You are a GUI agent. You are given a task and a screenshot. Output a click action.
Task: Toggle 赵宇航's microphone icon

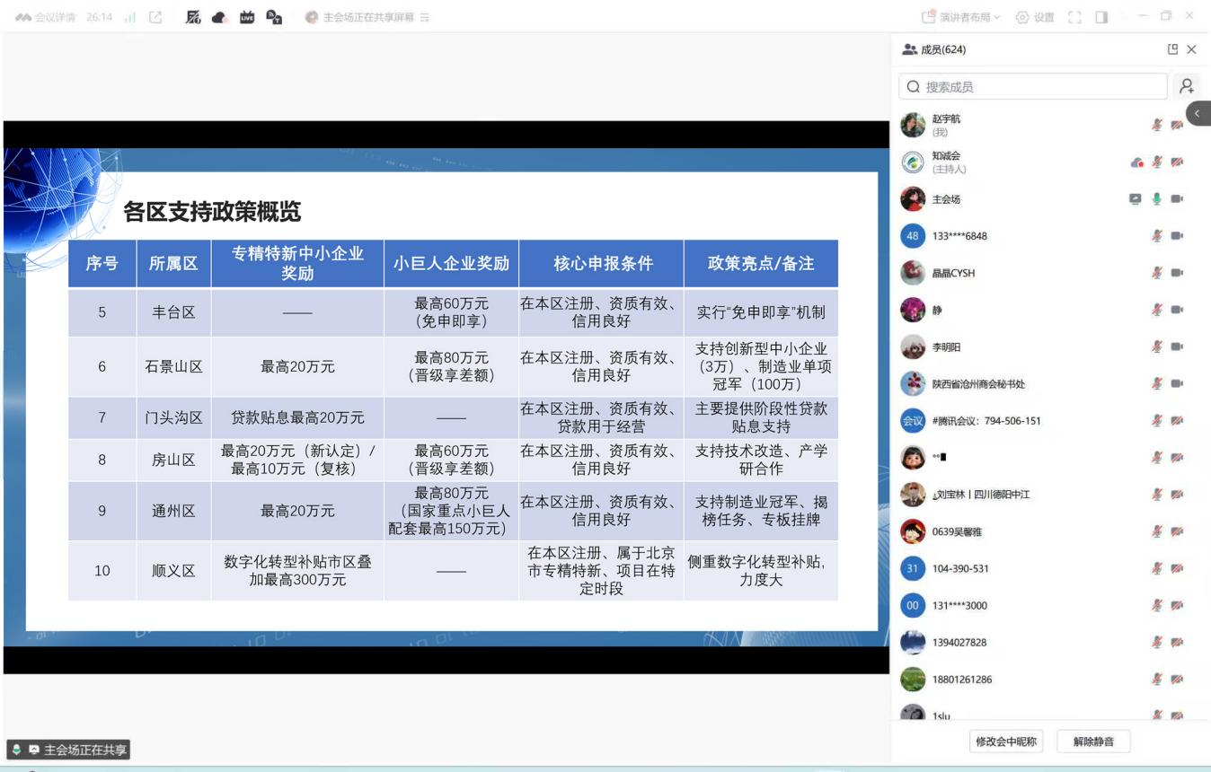1157,125
